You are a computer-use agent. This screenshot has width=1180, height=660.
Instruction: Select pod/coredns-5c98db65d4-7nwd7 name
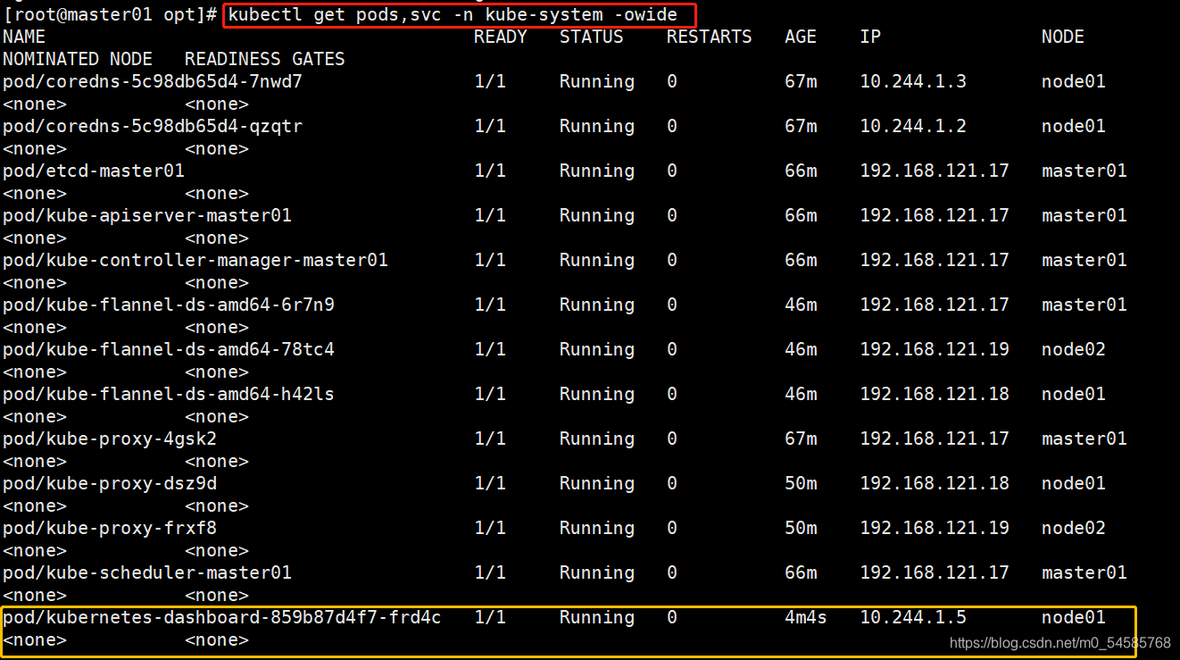click(x=153, y=81)
